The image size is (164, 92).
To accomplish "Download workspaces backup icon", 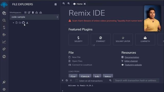I will click(x=37, y=13).
